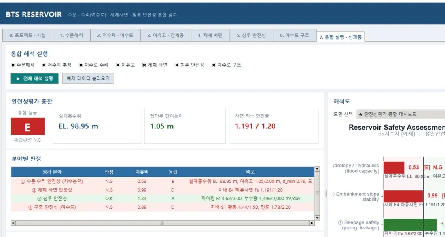
Task: Click the EL. 98.95 m design flood value
Action: click(x=78, y=126)
